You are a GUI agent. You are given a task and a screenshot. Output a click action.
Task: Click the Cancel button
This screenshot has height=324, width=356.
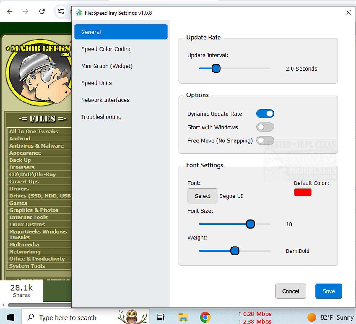(290, 291)
